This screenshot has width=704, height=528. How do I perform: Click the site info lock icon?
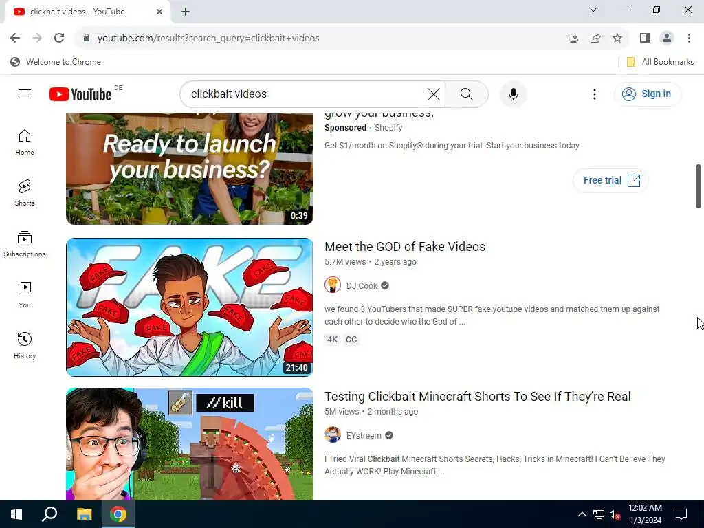87,38
